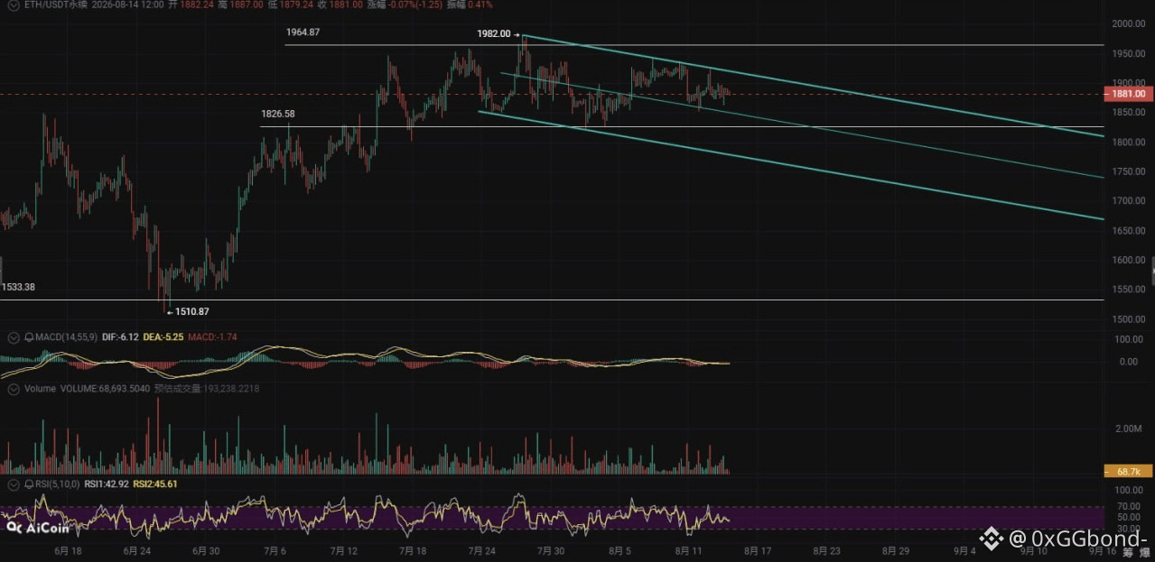
Task: Click the RSI2:45.61 value
Action: (x=155, y=484)
